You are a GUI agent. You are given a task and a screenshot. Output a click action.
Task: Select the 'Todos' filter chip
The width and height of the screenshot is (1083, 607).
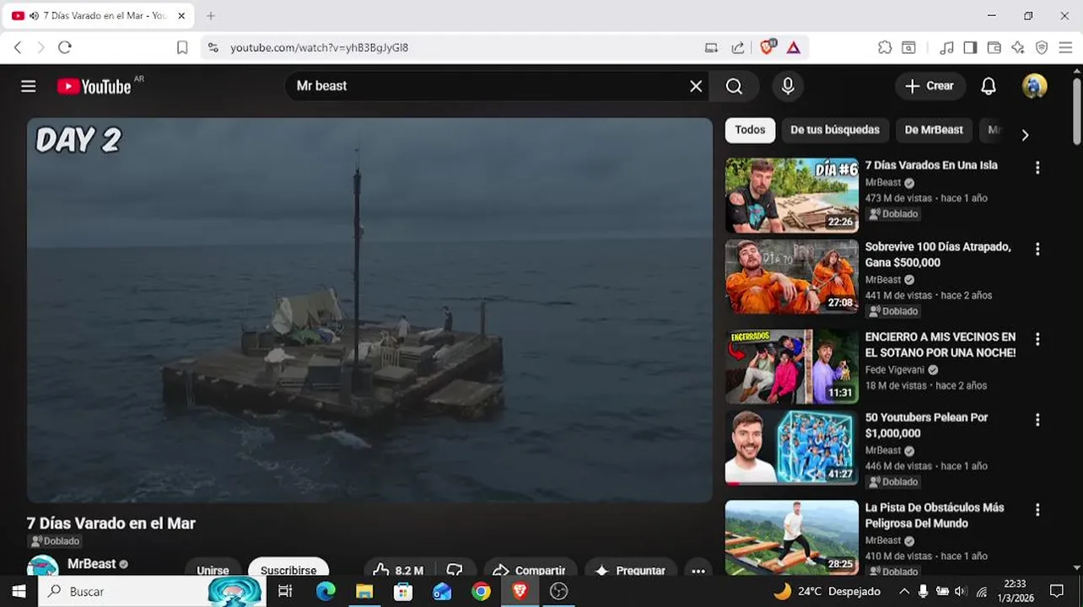750,130
